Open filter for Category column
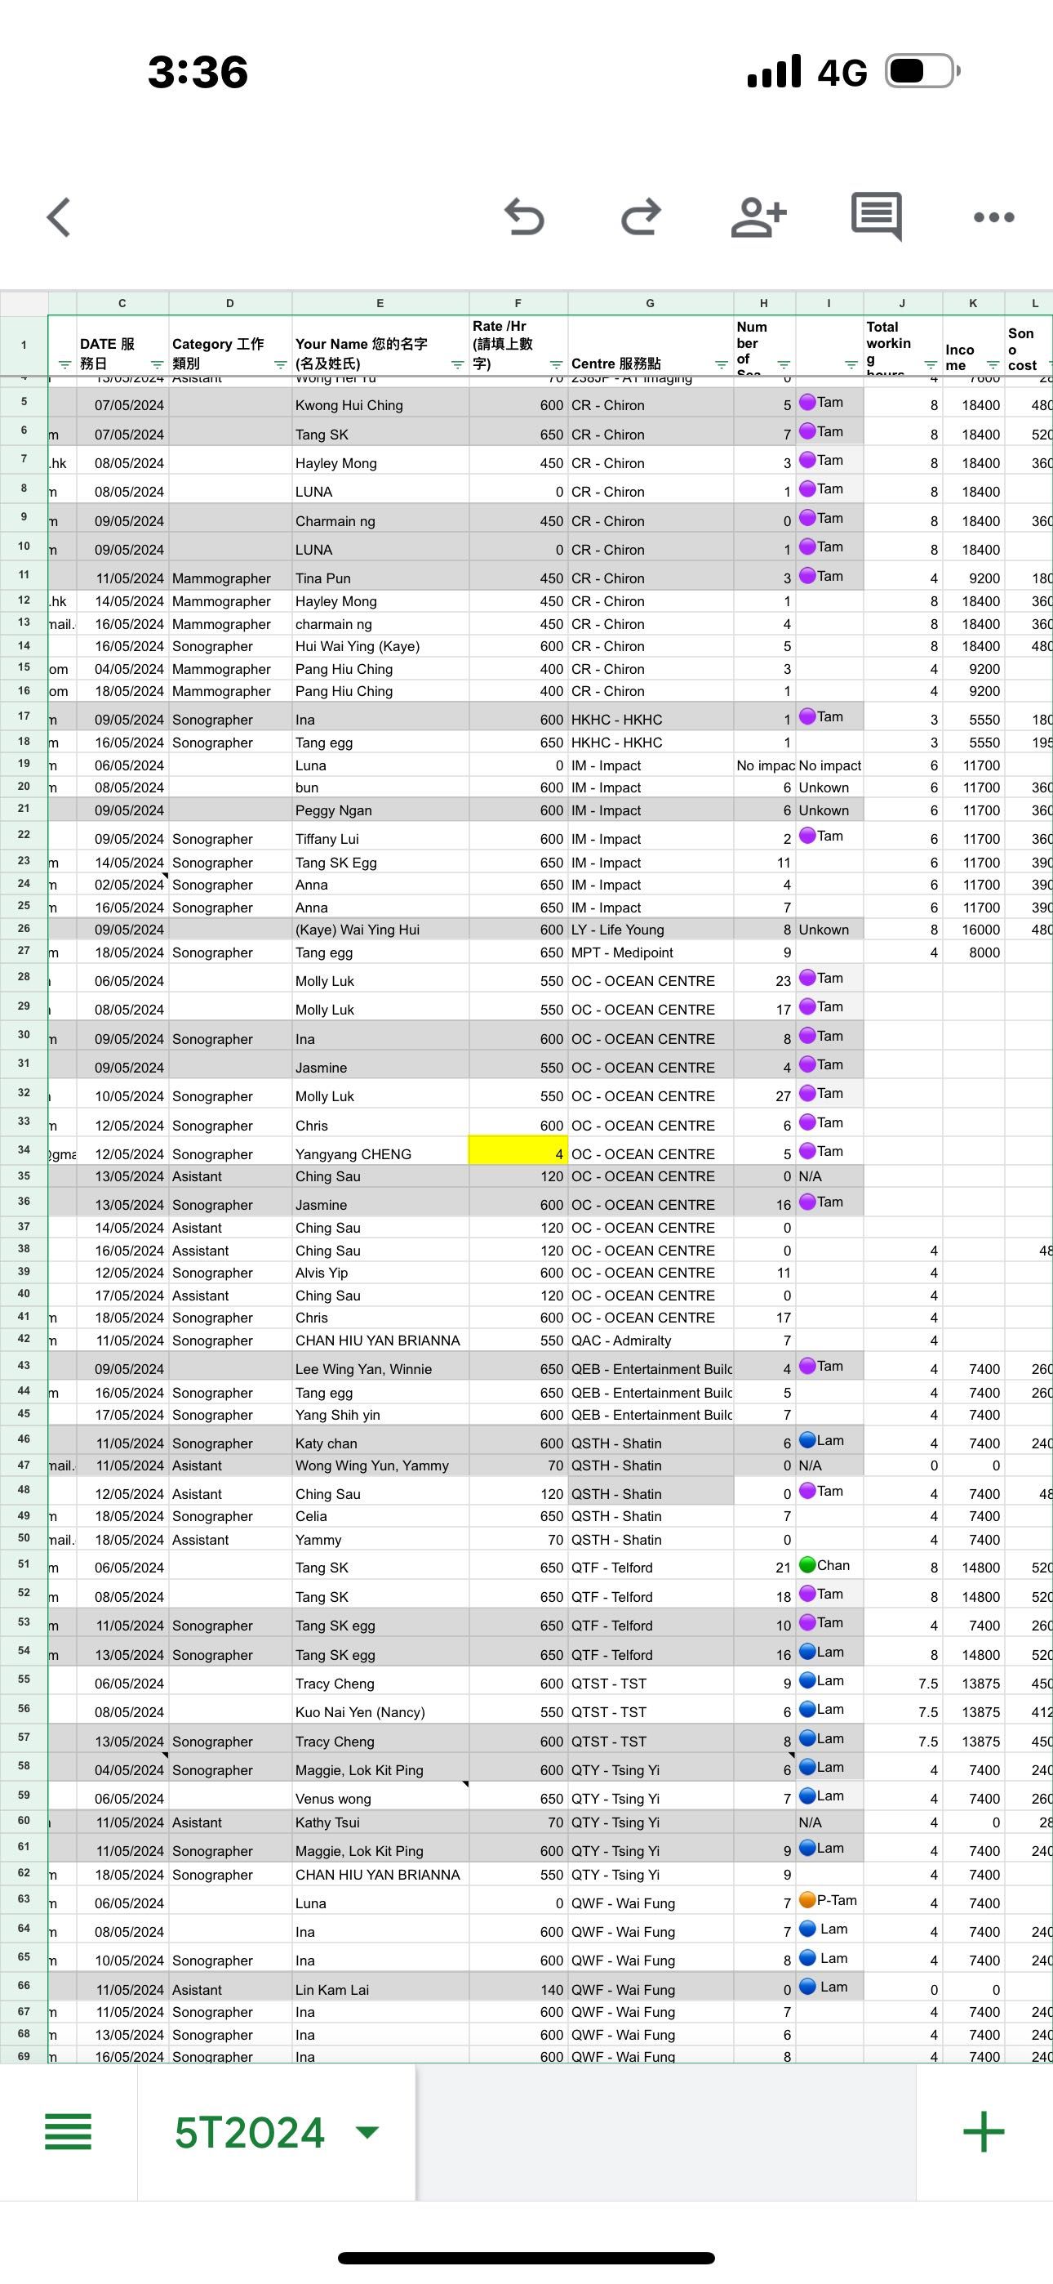Image resolution: width=1053 pixels, height=2284 pixels. pyautogui.click(x=280, y=364)
